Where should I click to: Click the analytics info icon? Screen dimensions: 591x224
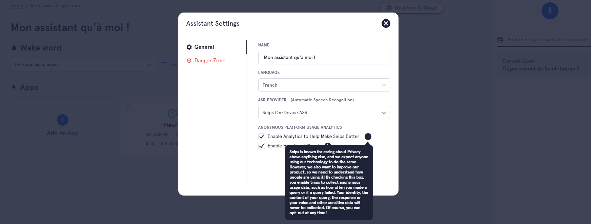(368, 137)
